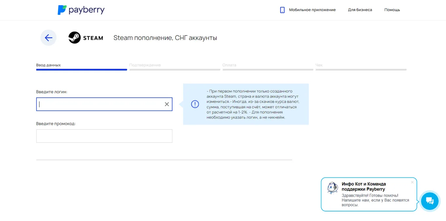Click the hint text about первом пополнении
This screenshot has height=221, width=446.
click(253, 104)
